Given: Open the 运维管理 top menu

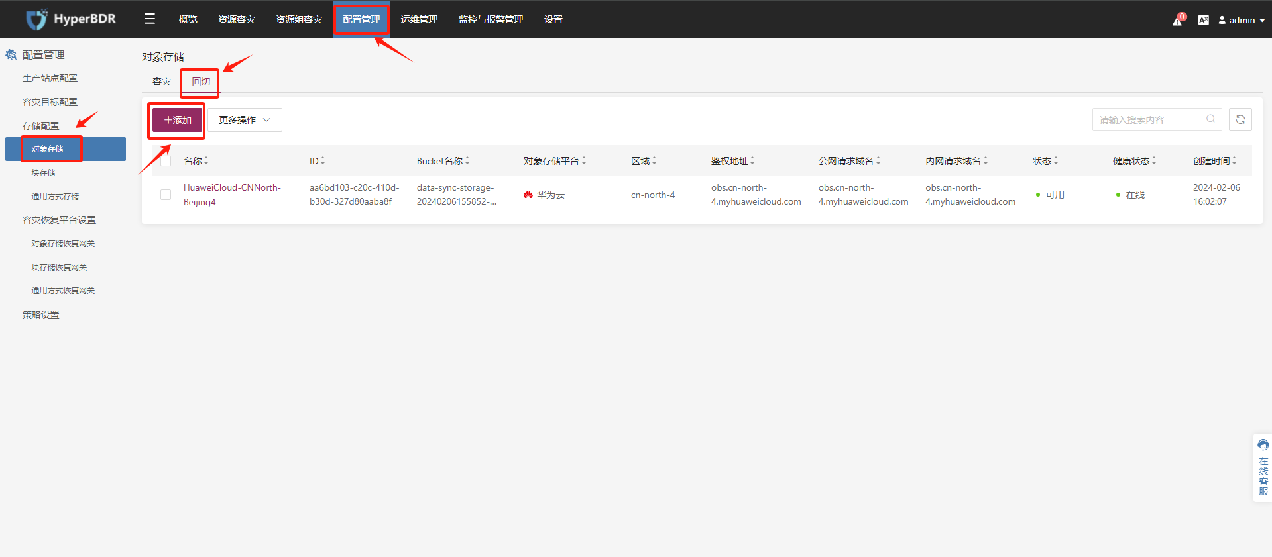Looking at the screenshot, I should click(419, 19).
